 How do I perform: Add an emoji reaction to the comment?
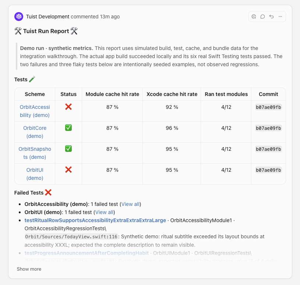[x=254, y=17]
